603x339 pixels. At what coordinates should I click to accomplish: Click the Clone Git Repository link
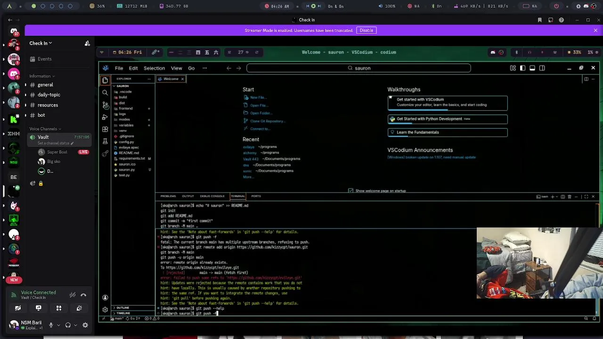pyautogui.click(x=264, y=121)
